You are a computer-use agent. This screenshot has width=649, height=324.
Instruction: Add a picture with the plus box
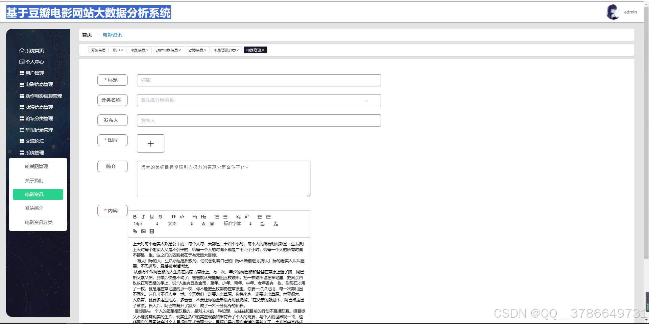click(150, 143)
